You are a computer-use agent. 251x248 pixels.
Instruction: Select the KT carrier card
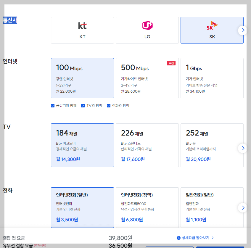pyautogui.click(x=82, y=30)
